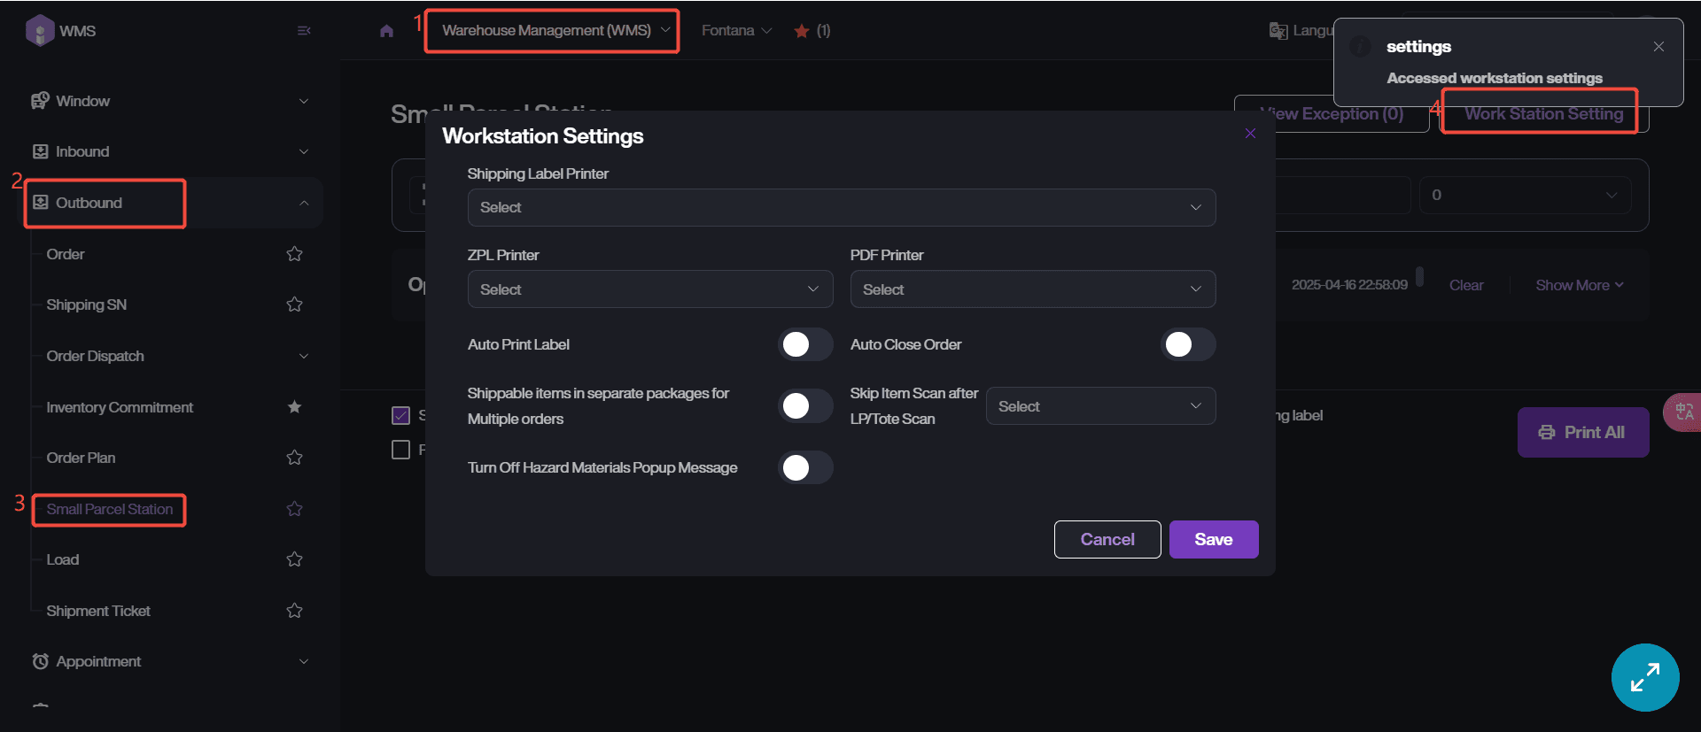Expand Order Dispatch submenu

tap(304, 356)
